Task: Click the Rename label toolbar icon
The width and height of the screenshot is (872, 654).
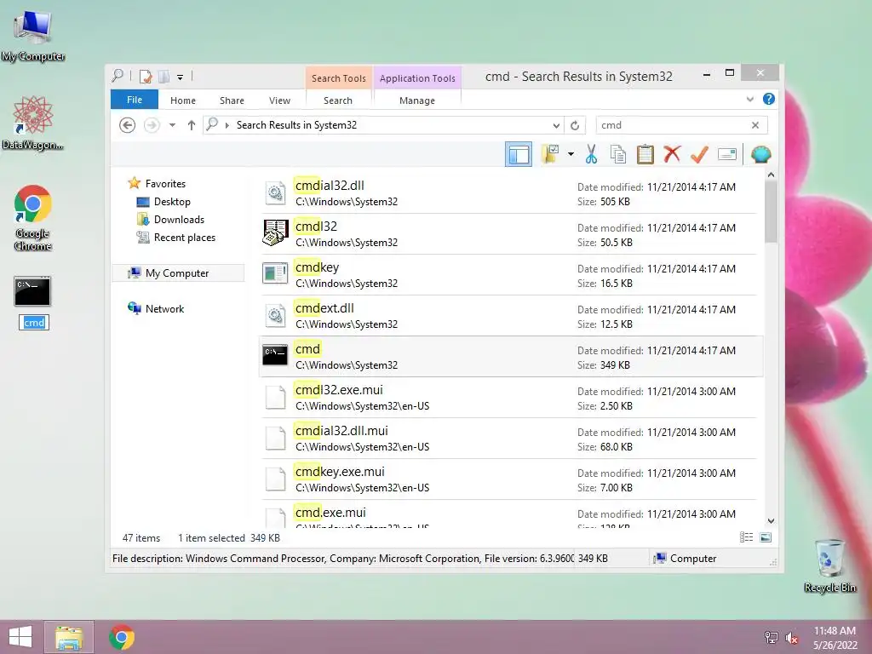Action: click(x=727, y=154)
